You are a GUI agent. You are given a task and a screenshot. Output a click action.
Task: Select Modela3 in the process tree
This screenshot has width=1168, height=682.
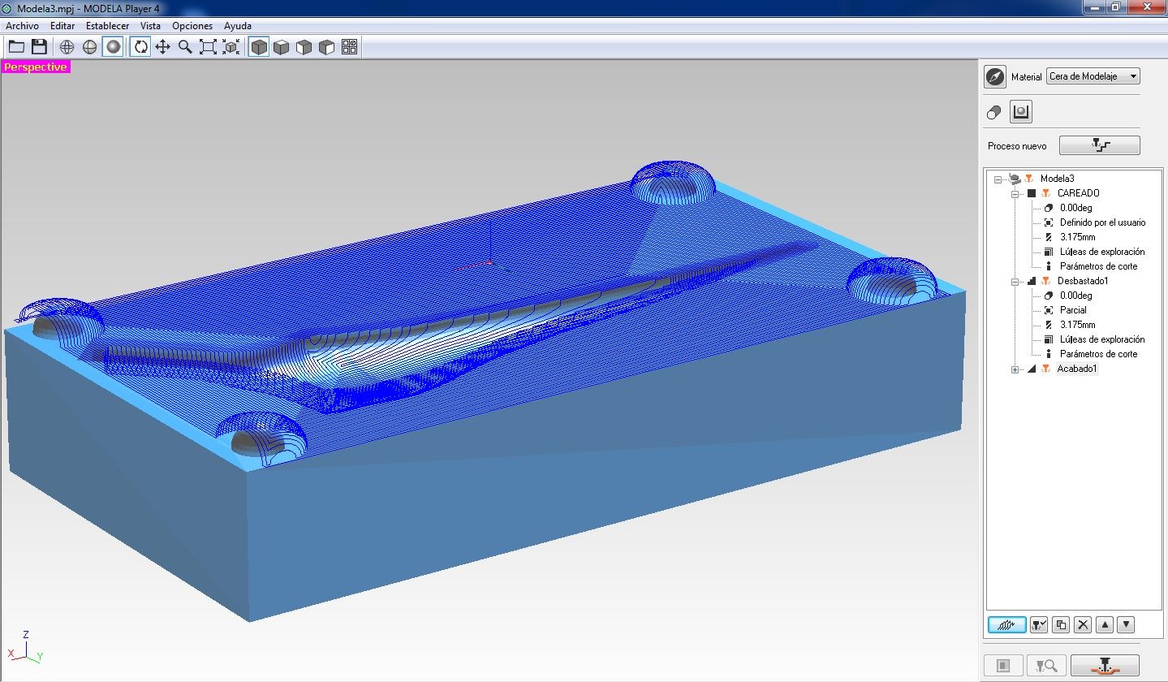1057,179
